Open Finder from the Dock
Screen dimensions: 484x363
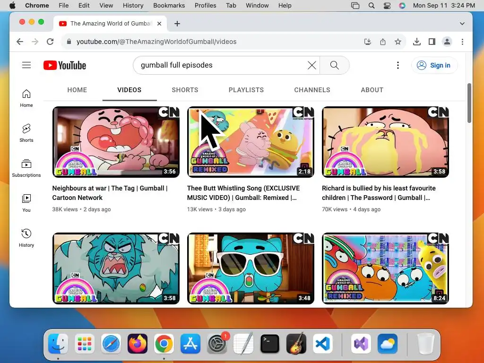58,344
